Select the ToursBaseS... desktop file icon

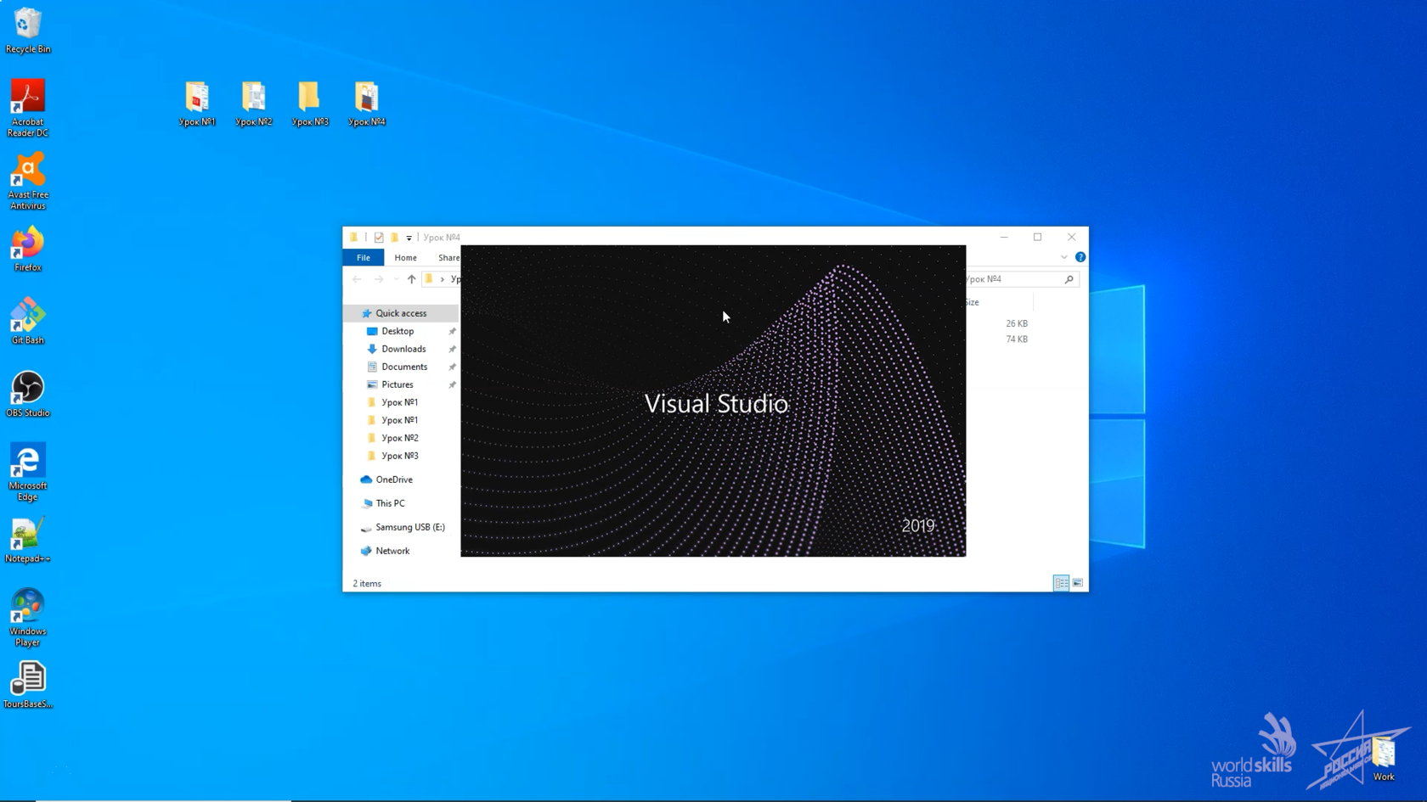pos(27,686)
